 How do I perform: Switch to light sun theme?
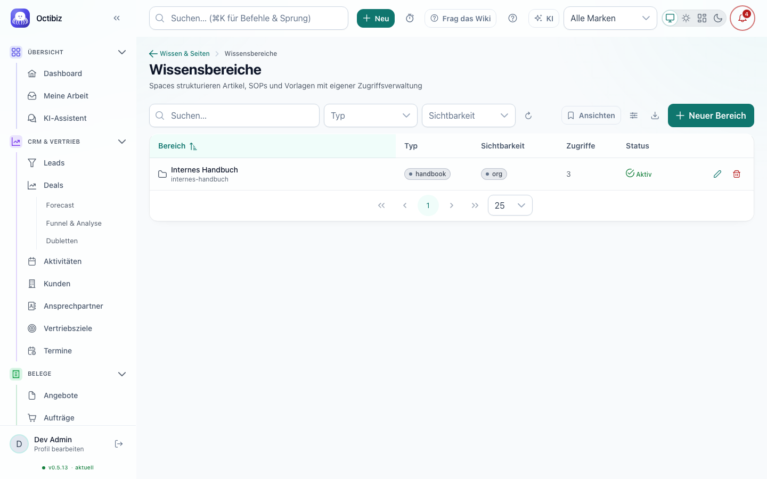(686, 18)
